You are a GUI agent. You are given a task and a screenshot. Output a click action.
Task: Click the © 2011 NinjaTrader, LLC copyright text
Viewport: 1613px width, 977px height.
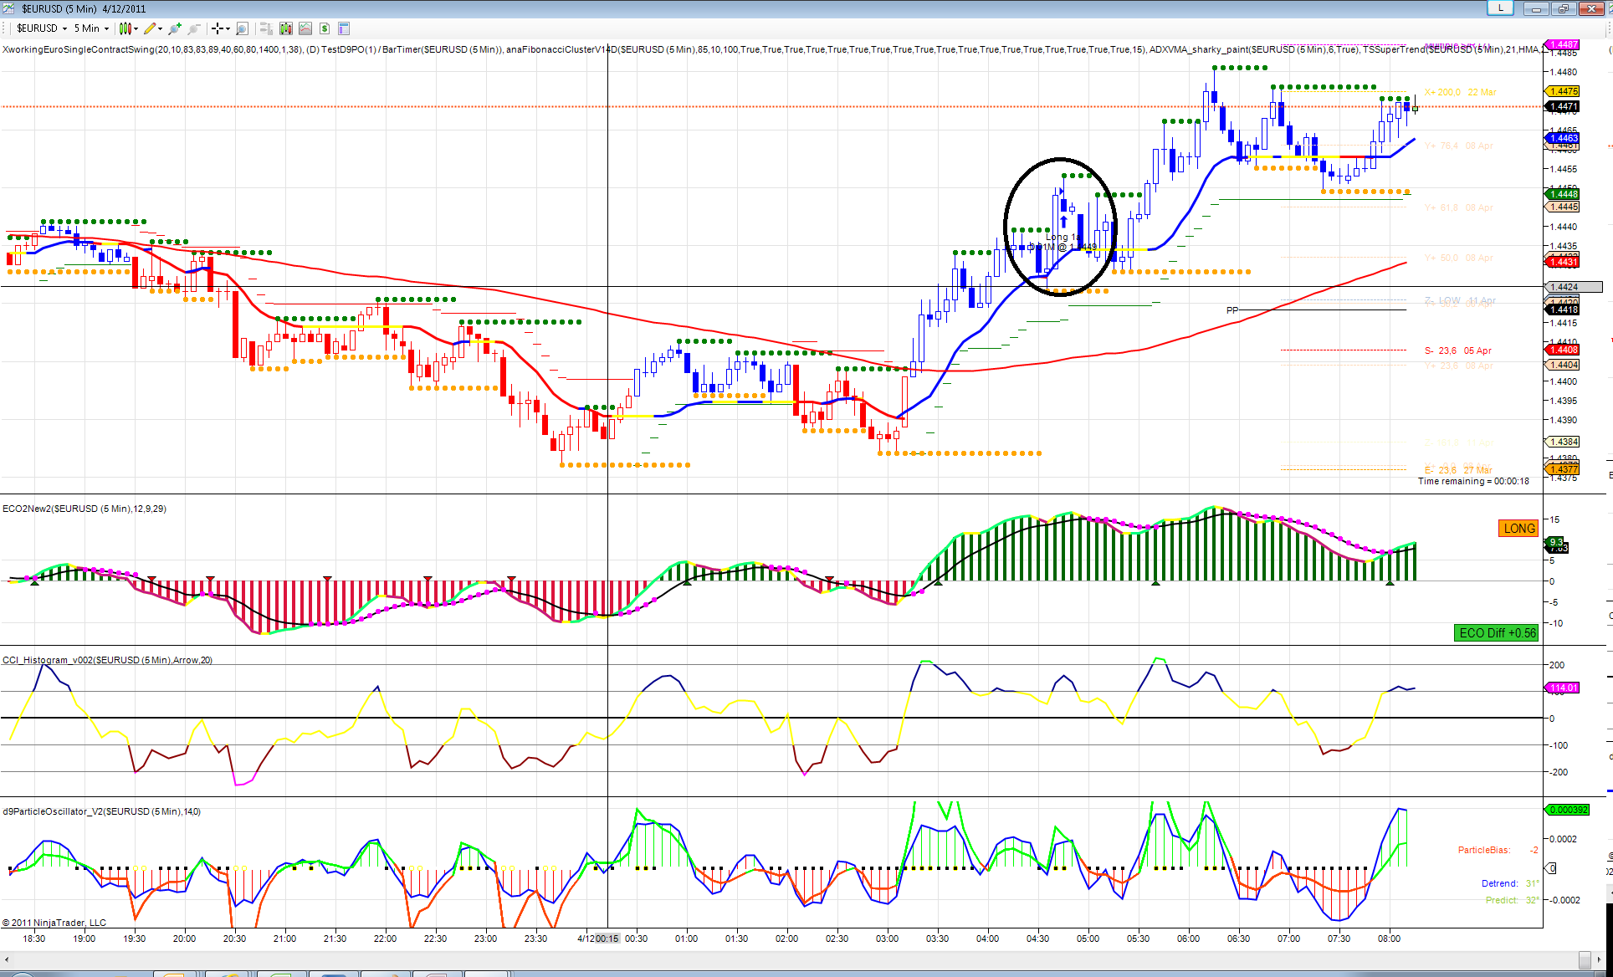pos(54,923)
